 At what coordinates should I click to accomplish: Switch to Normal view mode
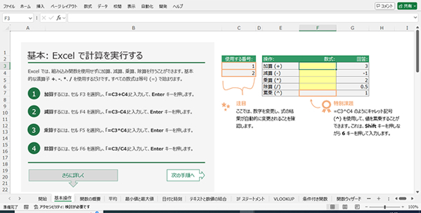[332, 207]
